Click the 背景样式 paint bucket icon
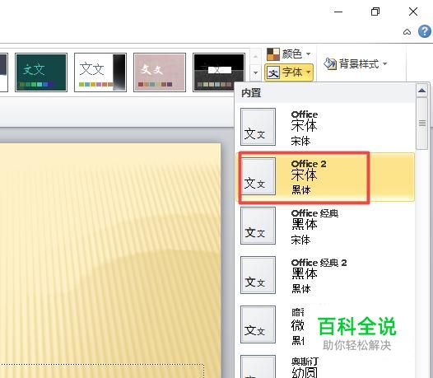 pos(330,64)
